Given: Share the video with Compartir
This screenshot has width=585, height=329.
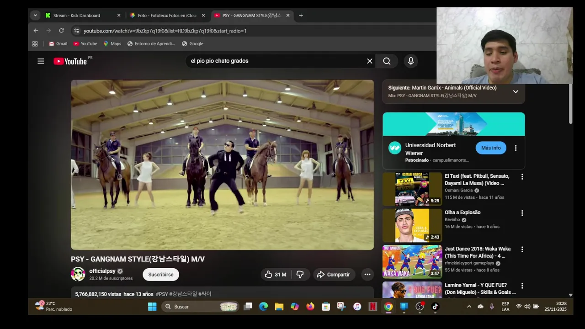Looking at the screenshot, I should click(334, 275).
